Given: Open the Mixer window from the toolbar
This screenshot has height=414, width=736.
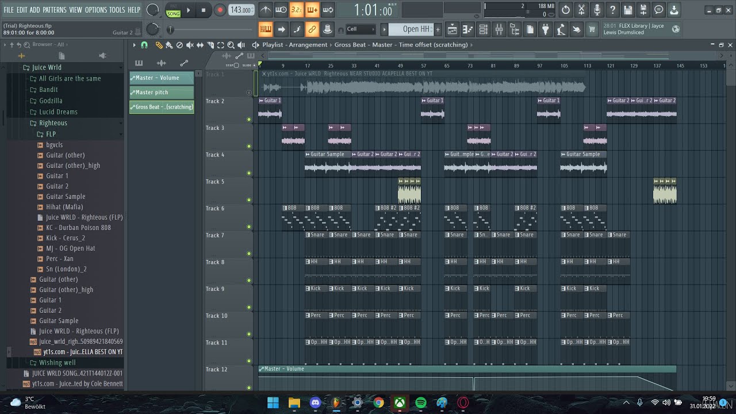Looking at the screenshot, I should (499, 29).
